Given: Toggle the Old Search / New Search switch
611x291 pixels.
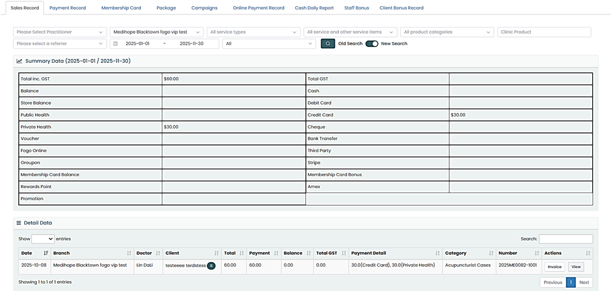Looking at the screenshot, I should 372,44.
